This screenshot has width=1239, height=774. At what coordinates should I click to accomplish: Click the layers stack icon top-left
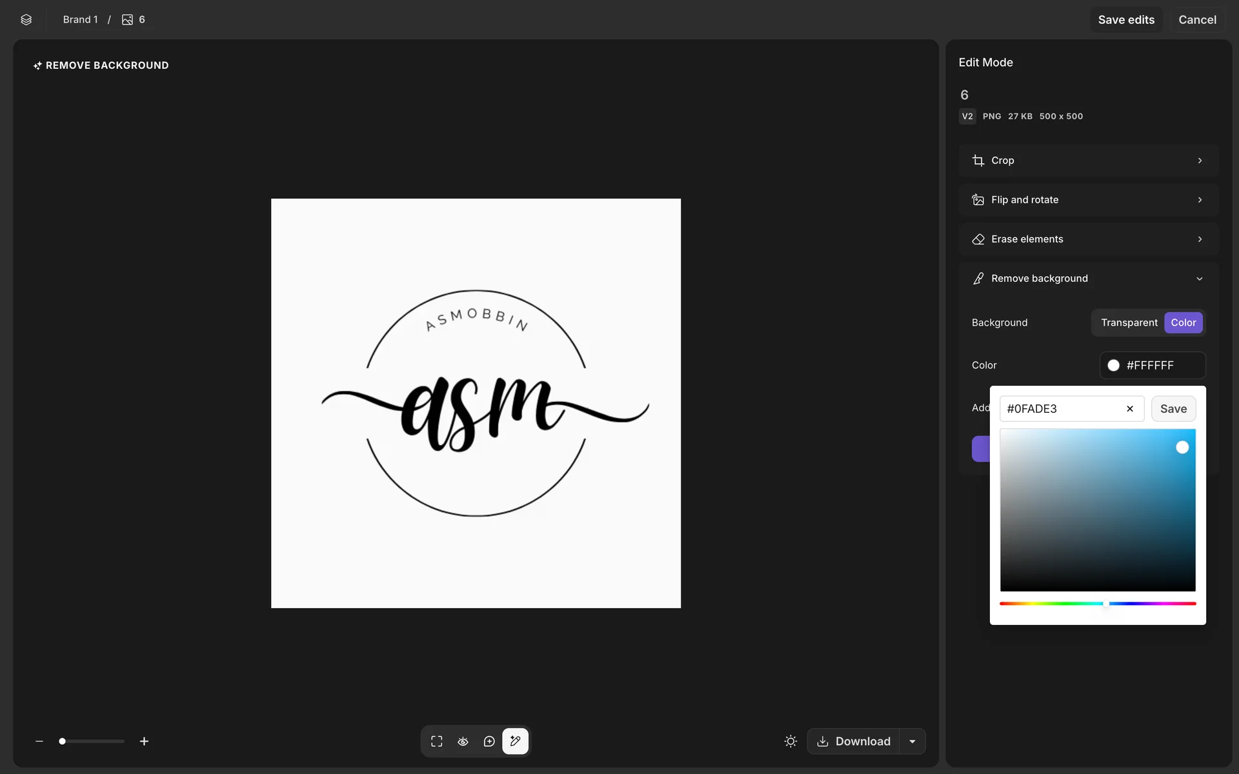[26, 19]
